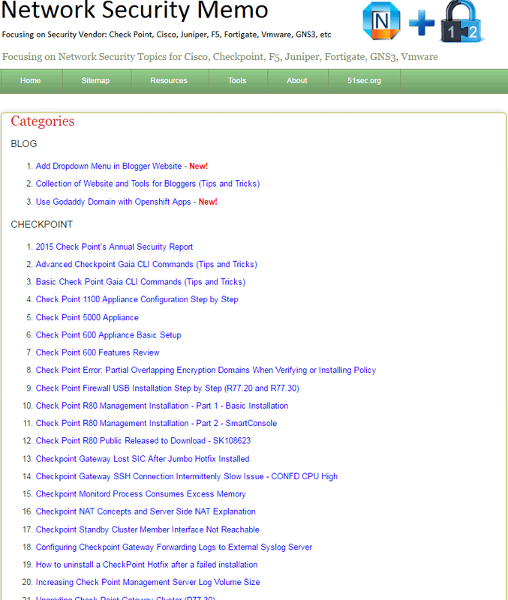Screen dimensions: 508x600
Task: Click the gray tagline about Network Security Topics
Action: [x=220, y=57]
